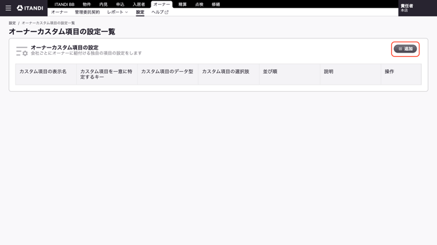Image resolution: width=437 pixels, height=245 pixels.
Task: Open the 設定 submenu item
Action: (140, 12)
